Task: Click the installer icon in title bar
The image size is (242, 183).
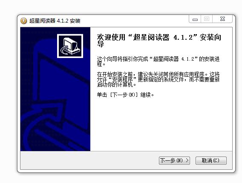Action: coord(23,21)
